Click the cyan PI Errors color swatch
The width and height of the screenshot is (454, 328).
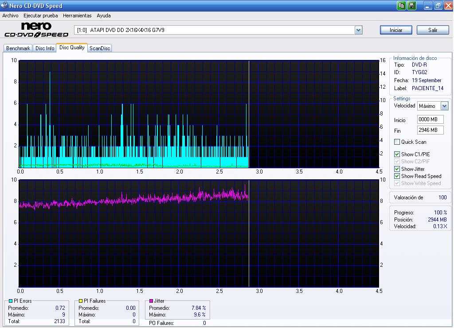[11, 301]
